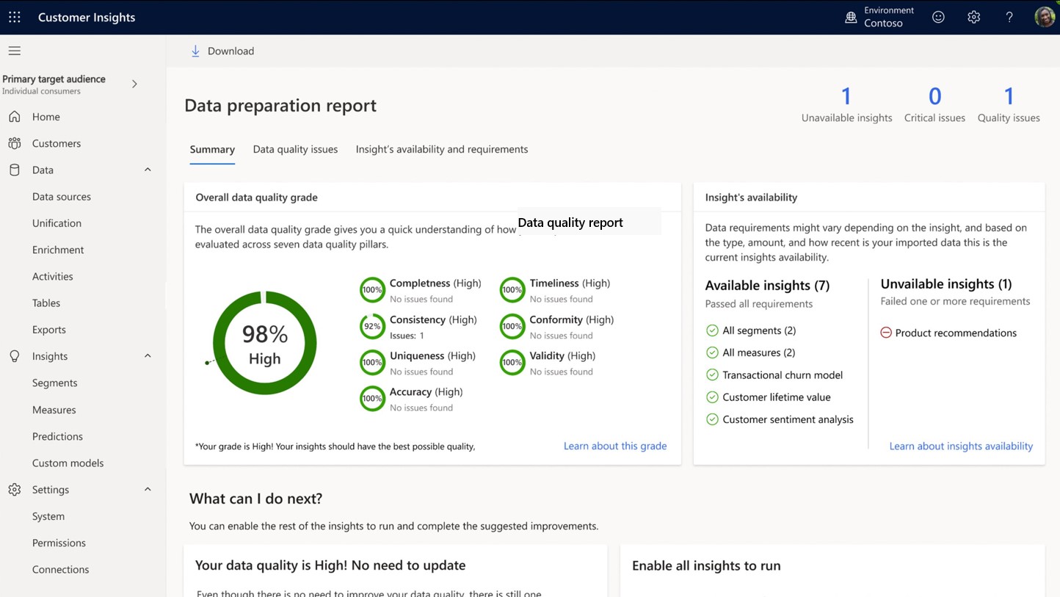Open Customers from the sidebar icon
Viewport: 1060px width, 597px height.
click(15, 143)
